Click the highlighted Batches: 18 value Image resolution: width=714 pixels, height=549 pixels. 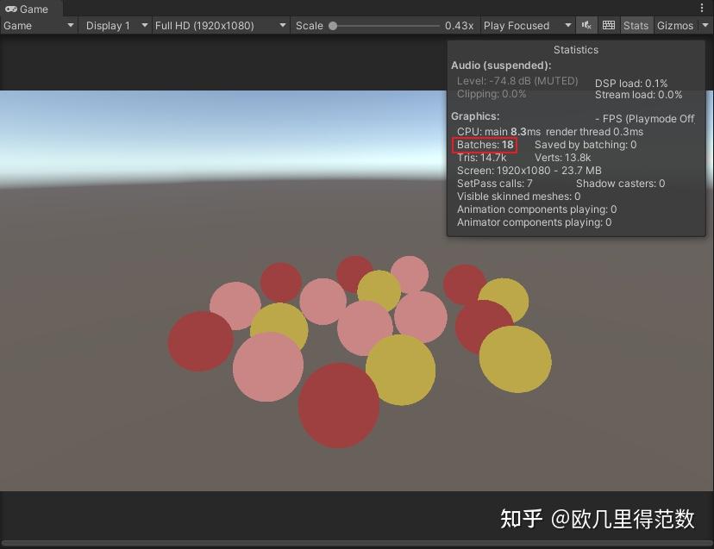485,145
